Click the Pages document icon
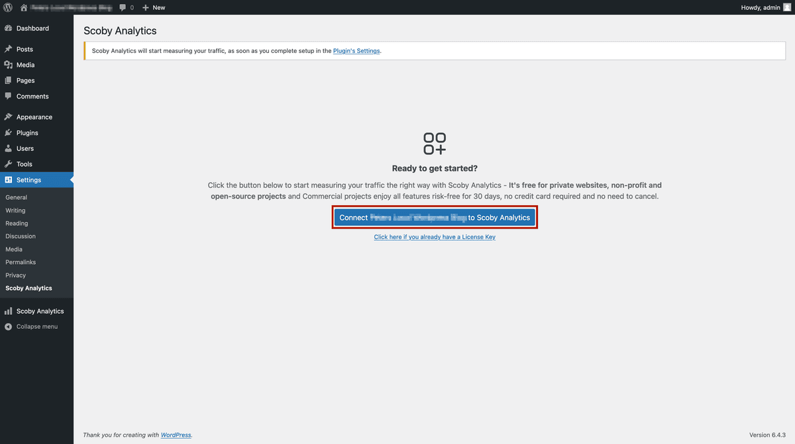795x444 pixels. [x=8, y=80]
